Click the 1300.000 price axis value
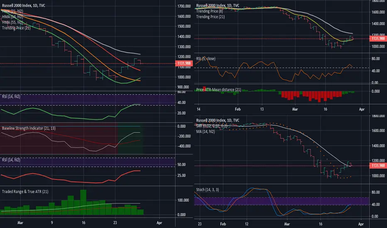 [184, 46]
